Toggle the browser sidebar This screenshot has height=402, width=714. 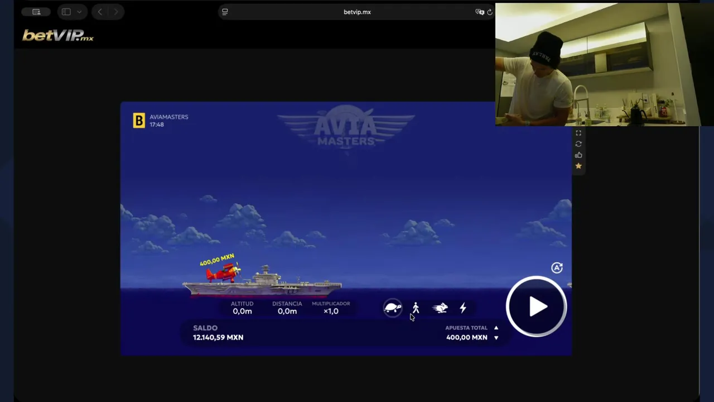pos(66,12)
